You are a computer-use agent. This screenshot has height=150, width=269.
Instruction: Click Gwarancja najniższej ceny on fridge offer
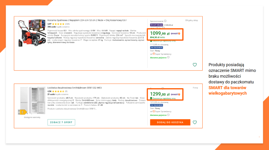pyautogui.click(x=162, y=98)
